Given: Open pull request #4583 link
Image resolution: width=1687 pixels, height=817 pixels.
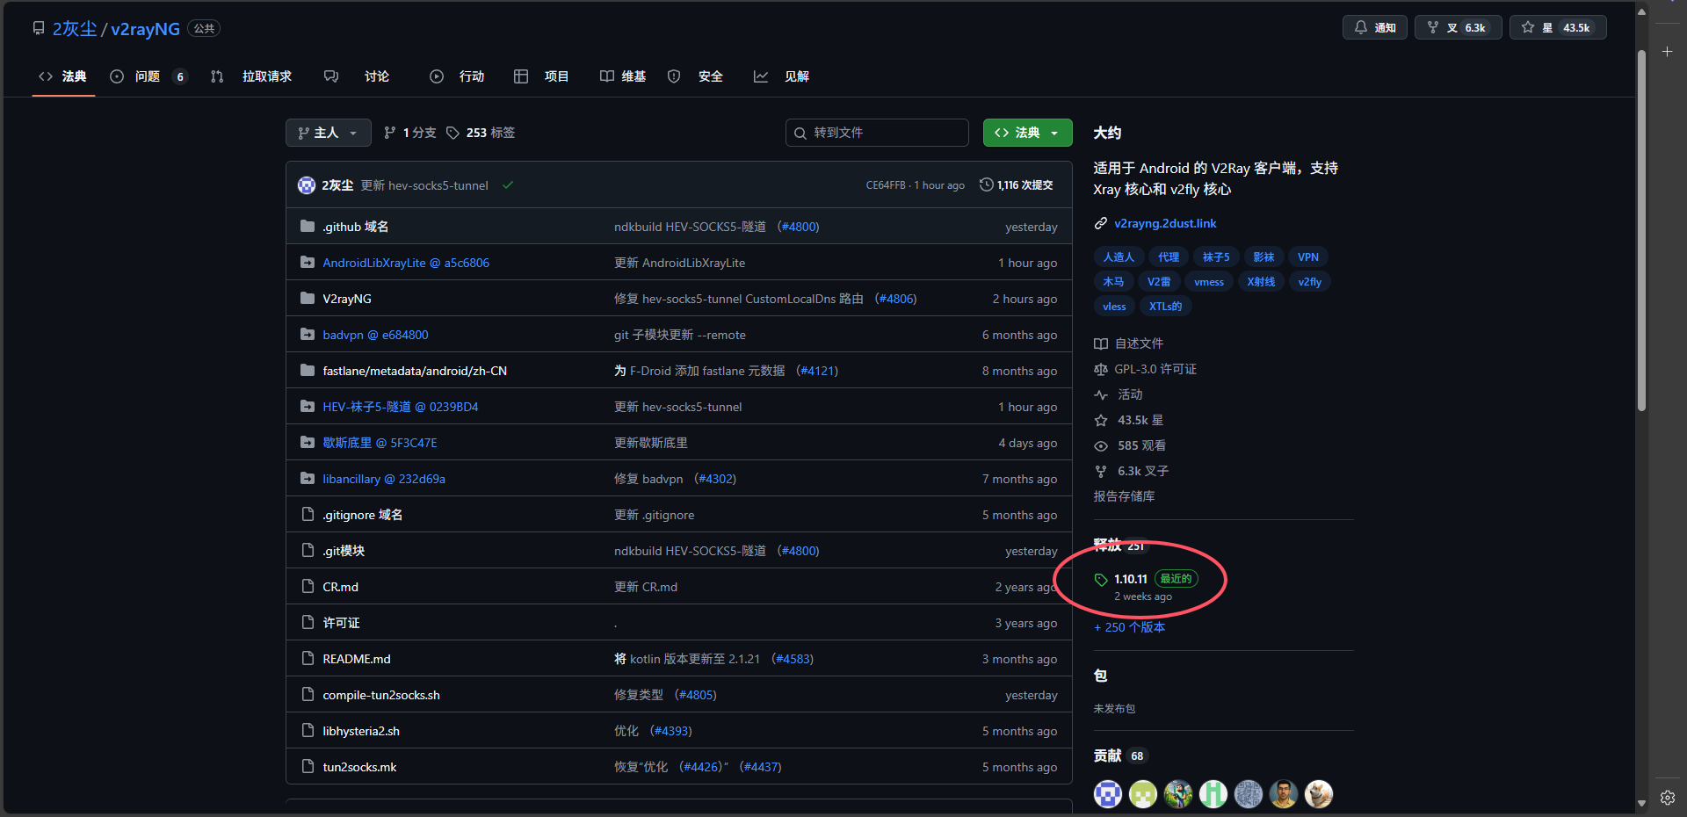Looking at the screenshot, I should 793,659.
